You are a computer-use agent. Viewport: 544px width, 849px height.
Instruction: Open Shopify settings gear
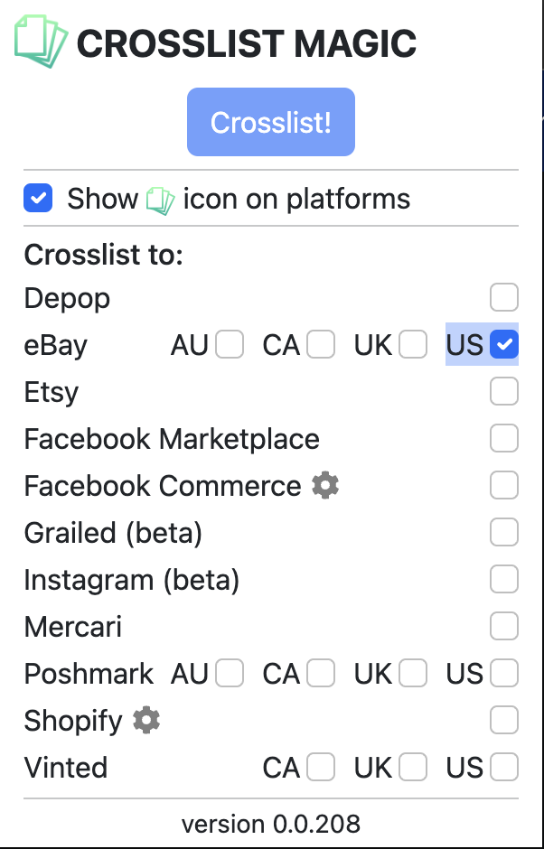pyautogui.click(x=145, y=721)
